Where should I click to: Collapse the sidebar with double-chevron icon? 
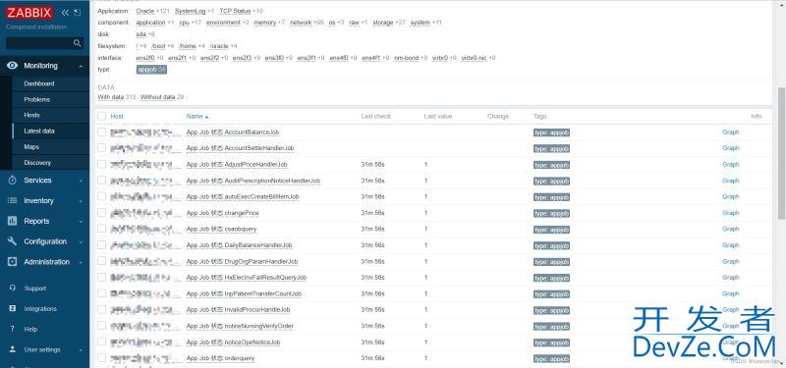(65, 13)
